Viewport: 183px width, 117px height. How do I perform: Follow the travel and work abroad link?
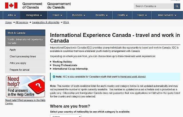click(x=133, y=77)
